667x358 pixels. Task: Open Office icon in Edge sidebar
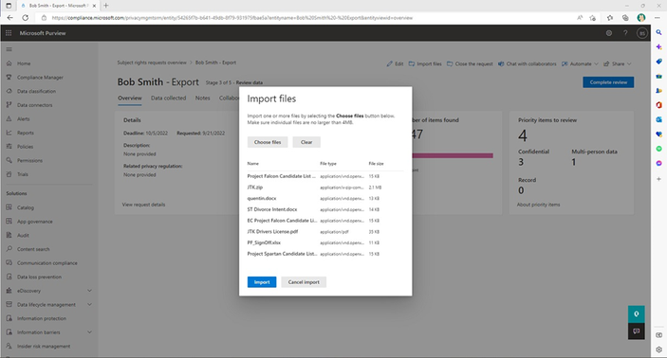click(658, 105)
